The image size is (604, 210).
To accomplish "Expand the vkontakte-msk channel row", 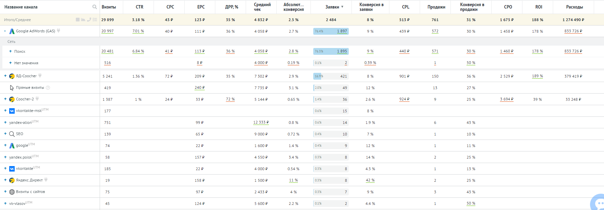I will tap(5, 111).
